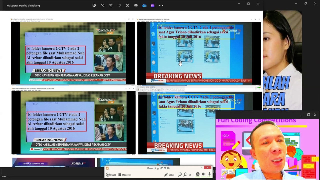Toggle the microphone in the recorder bar
This screenshot has height=180, width=320.
tap(209, 174)
